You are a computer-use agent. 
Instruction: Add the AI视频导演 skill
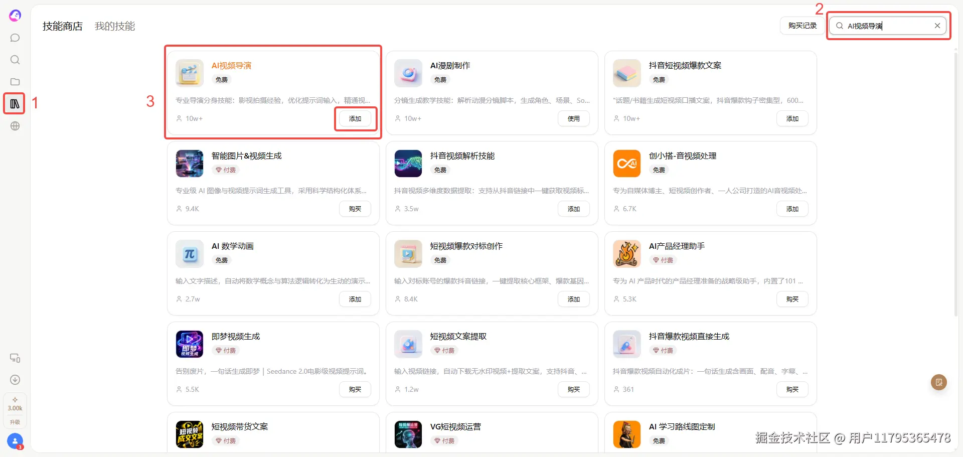tap(355, 119)
